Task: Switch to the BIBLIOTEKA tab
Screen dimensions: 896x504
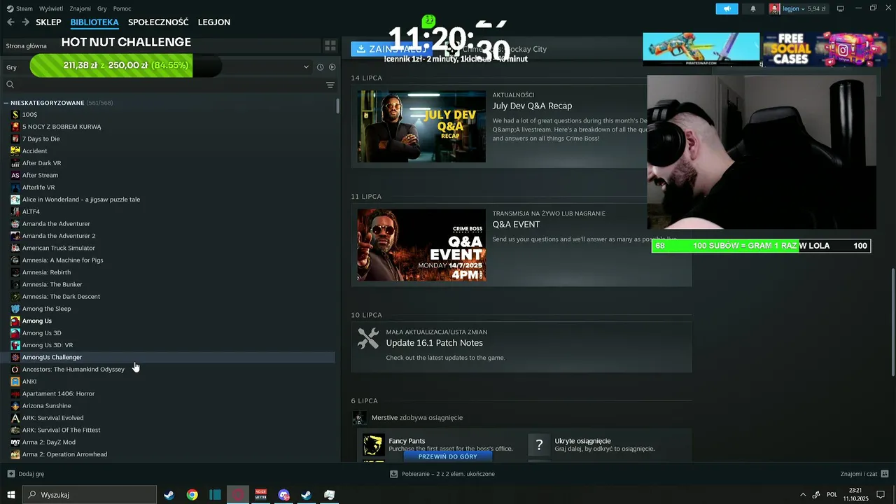Action: click(94, 22)
